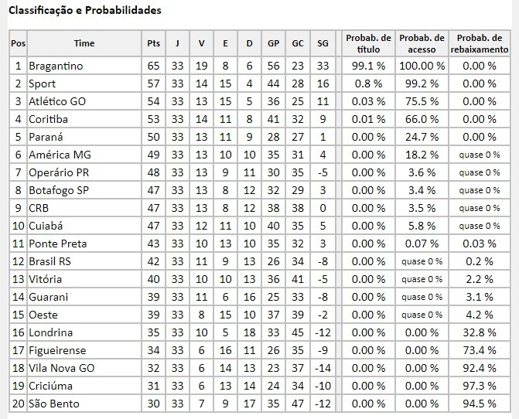
Task: Click the Probab. de rebaixamento header
Action: tap(480, 43)
